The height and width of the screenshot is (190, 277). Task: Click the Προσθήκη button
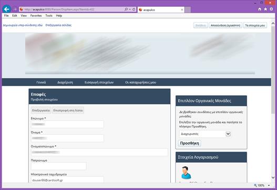[x=189, y=143]
